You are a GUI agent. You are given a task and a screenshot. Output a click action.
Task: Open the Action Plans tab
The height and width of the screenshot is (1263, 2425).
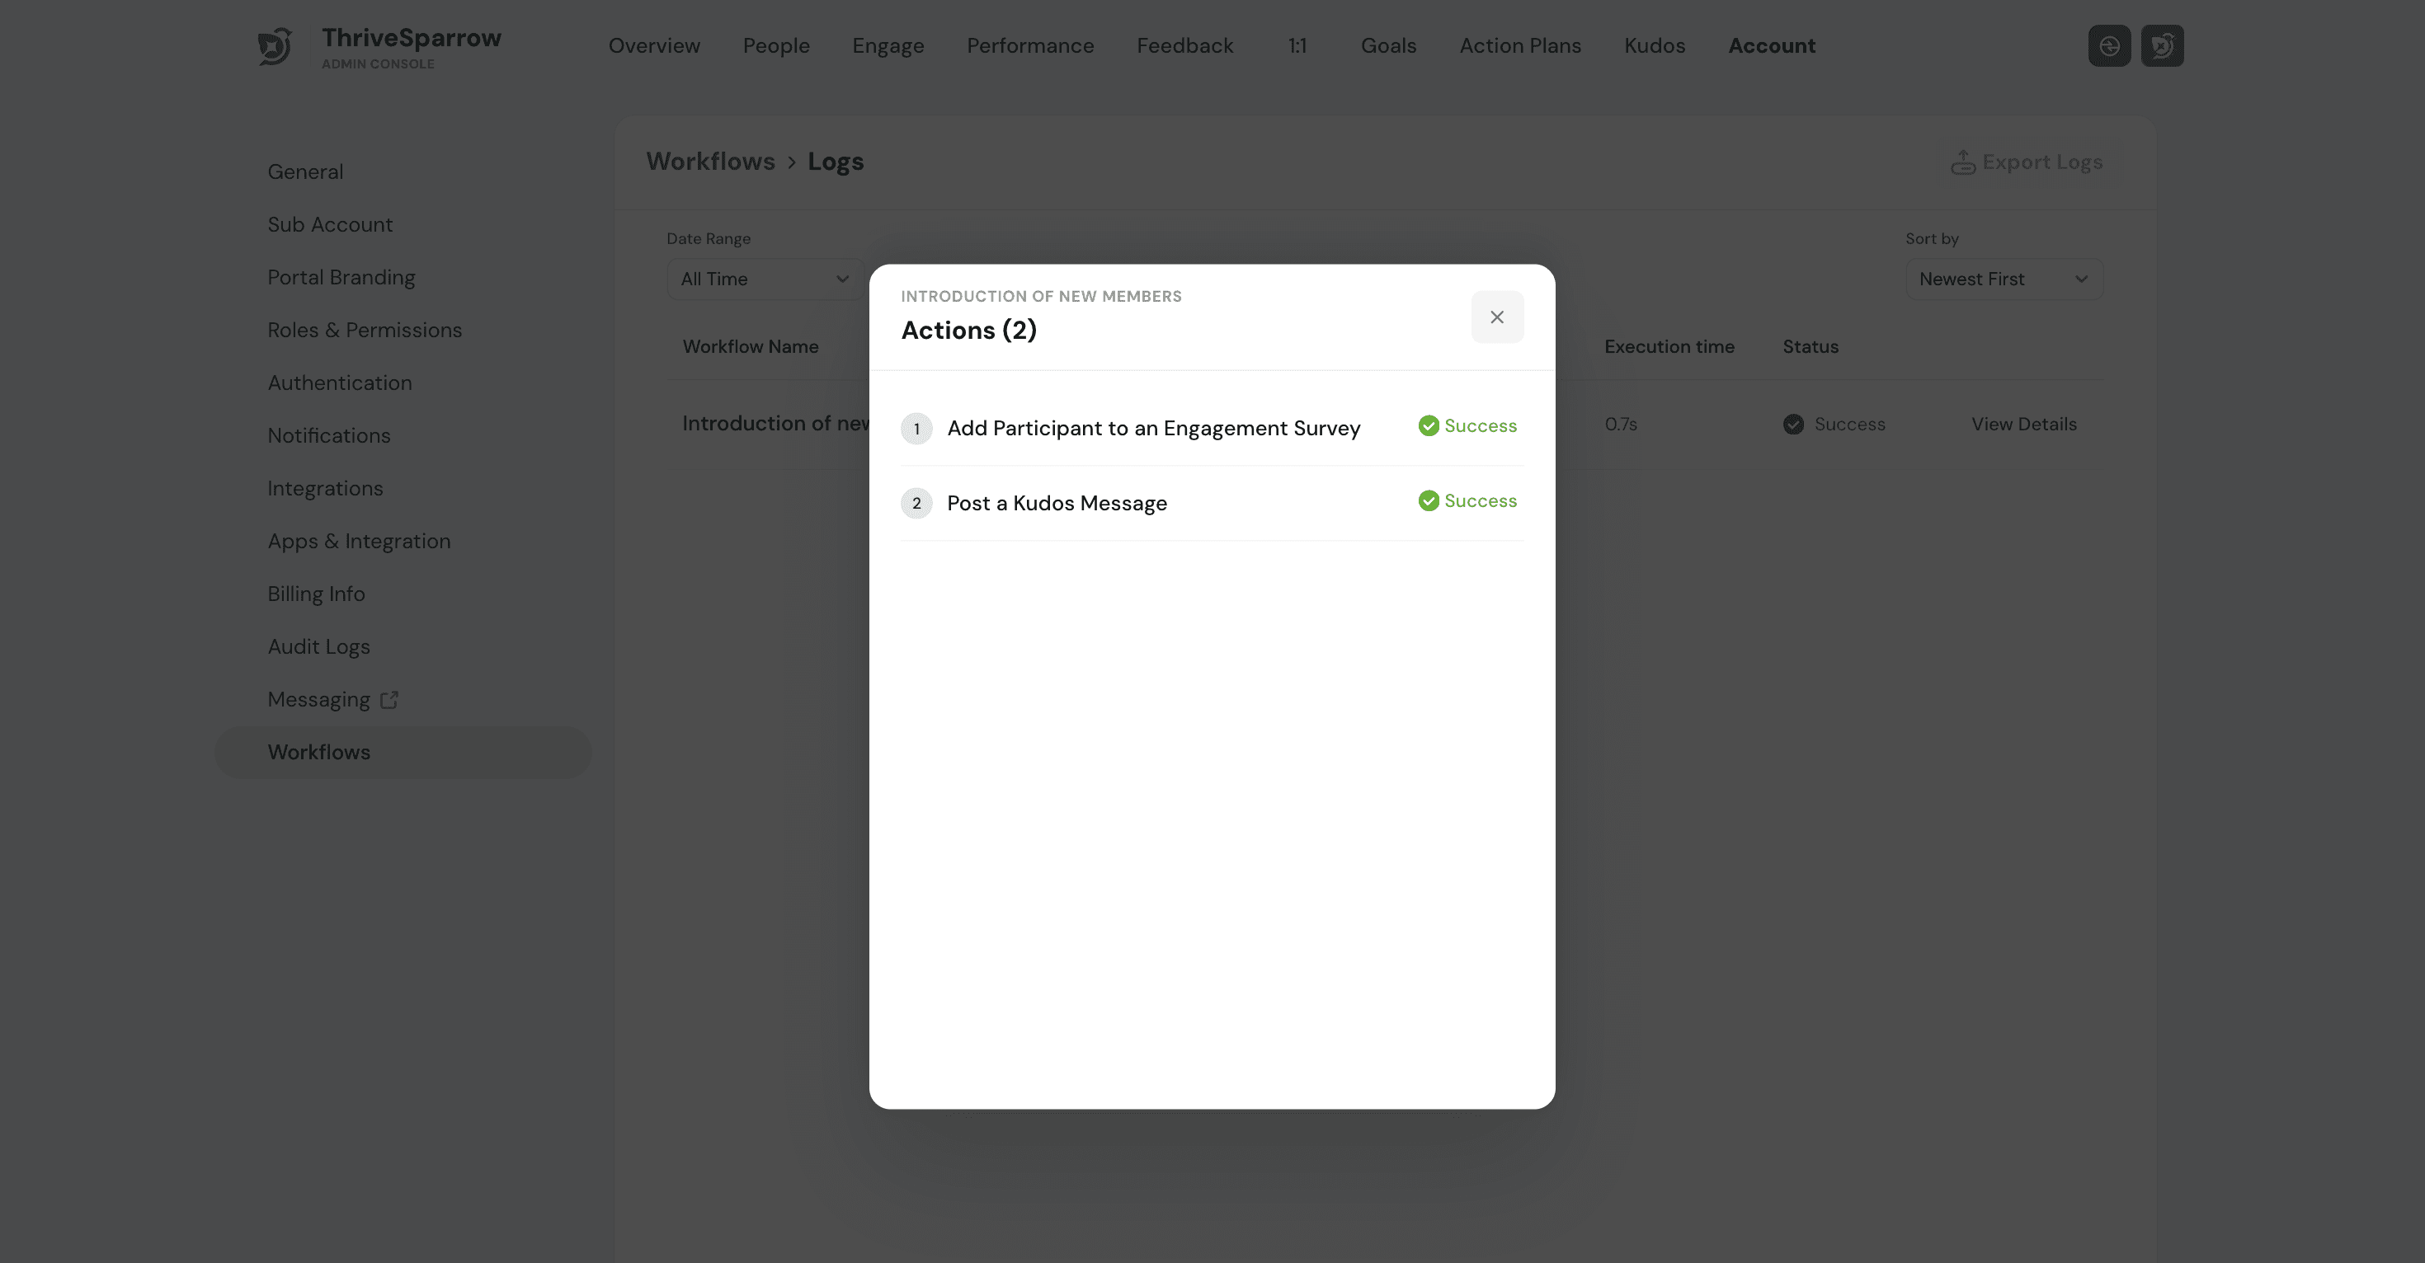click(x=1520, y=45)
